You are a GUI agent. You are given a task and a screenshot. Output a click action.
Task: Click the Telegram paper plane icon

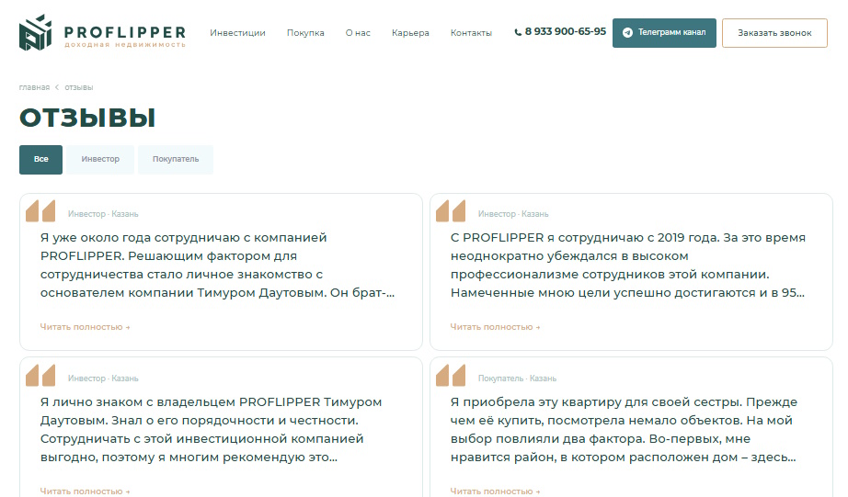(627, 32)
